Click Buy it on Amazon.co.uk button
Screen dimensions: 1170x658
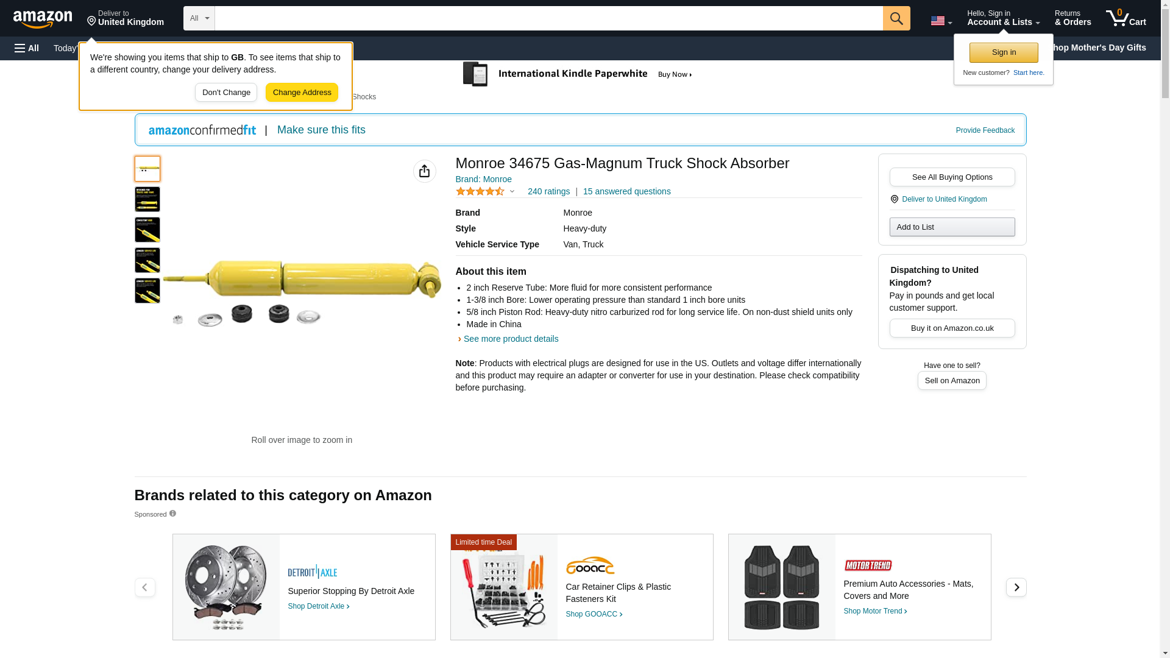point(952,328)
